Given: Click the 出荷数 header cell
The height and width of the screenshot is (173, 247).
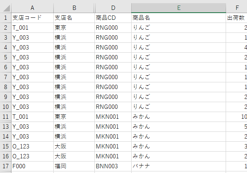Looking at the screenshot, I should coord(237,18).
